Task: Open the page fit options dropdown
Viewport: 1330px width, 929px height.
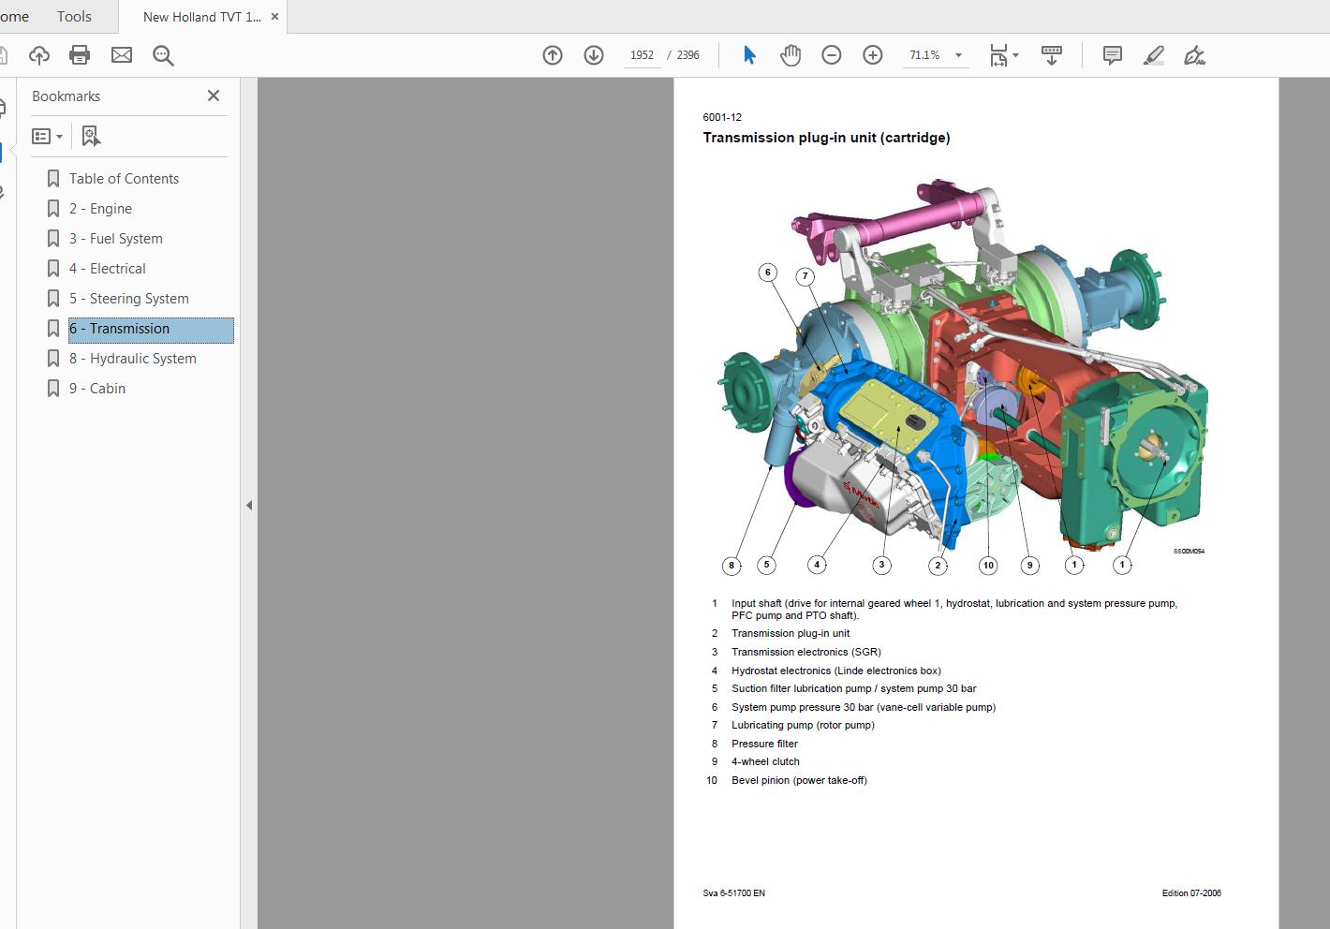Action: click(x=1004, y=55)
